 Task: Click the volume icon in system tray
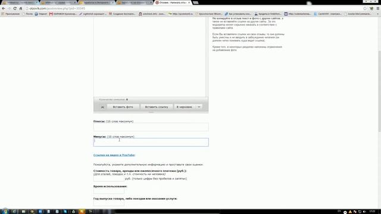tap(364, 212)
